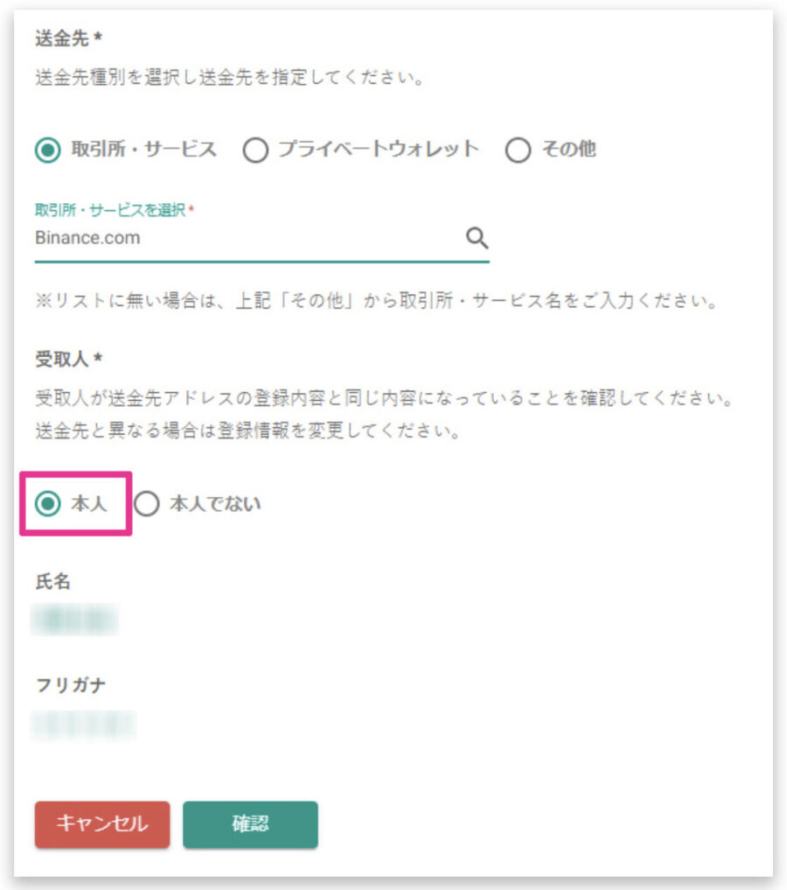Click the 氏名 label
The height and width of the screenshot is (890, 787).
coord(52,581)
